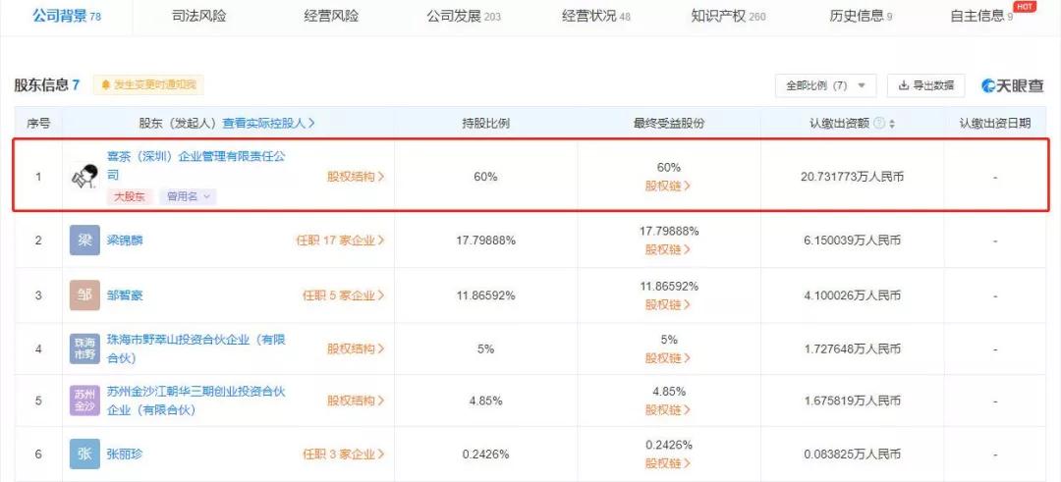This screenshot has width=1061, height=482.
Task: Click the 喜茶 company logo avatar
Action: [84, 177]
